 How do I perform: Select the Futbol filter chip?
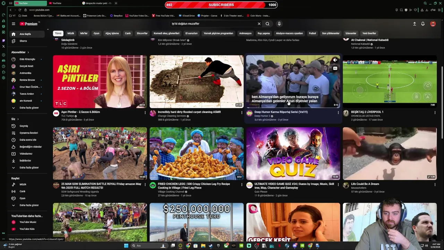[x=313, y=33]
